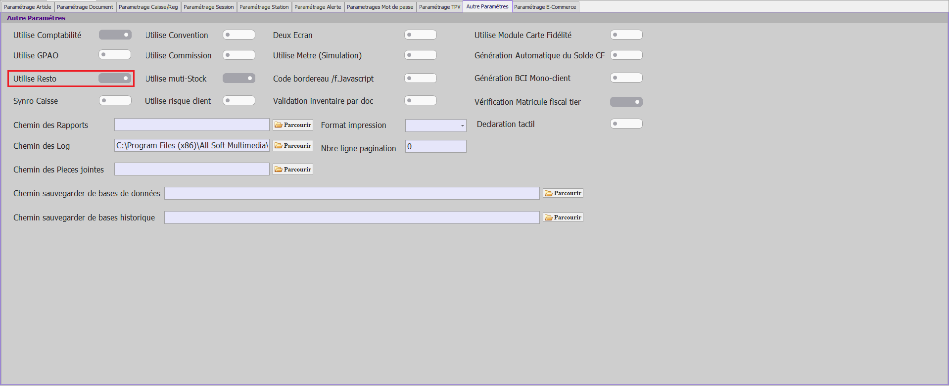Switch to Parametrages Mot de passe tab
This screenshot has height=386, width=949.
(x=380, y=7)
